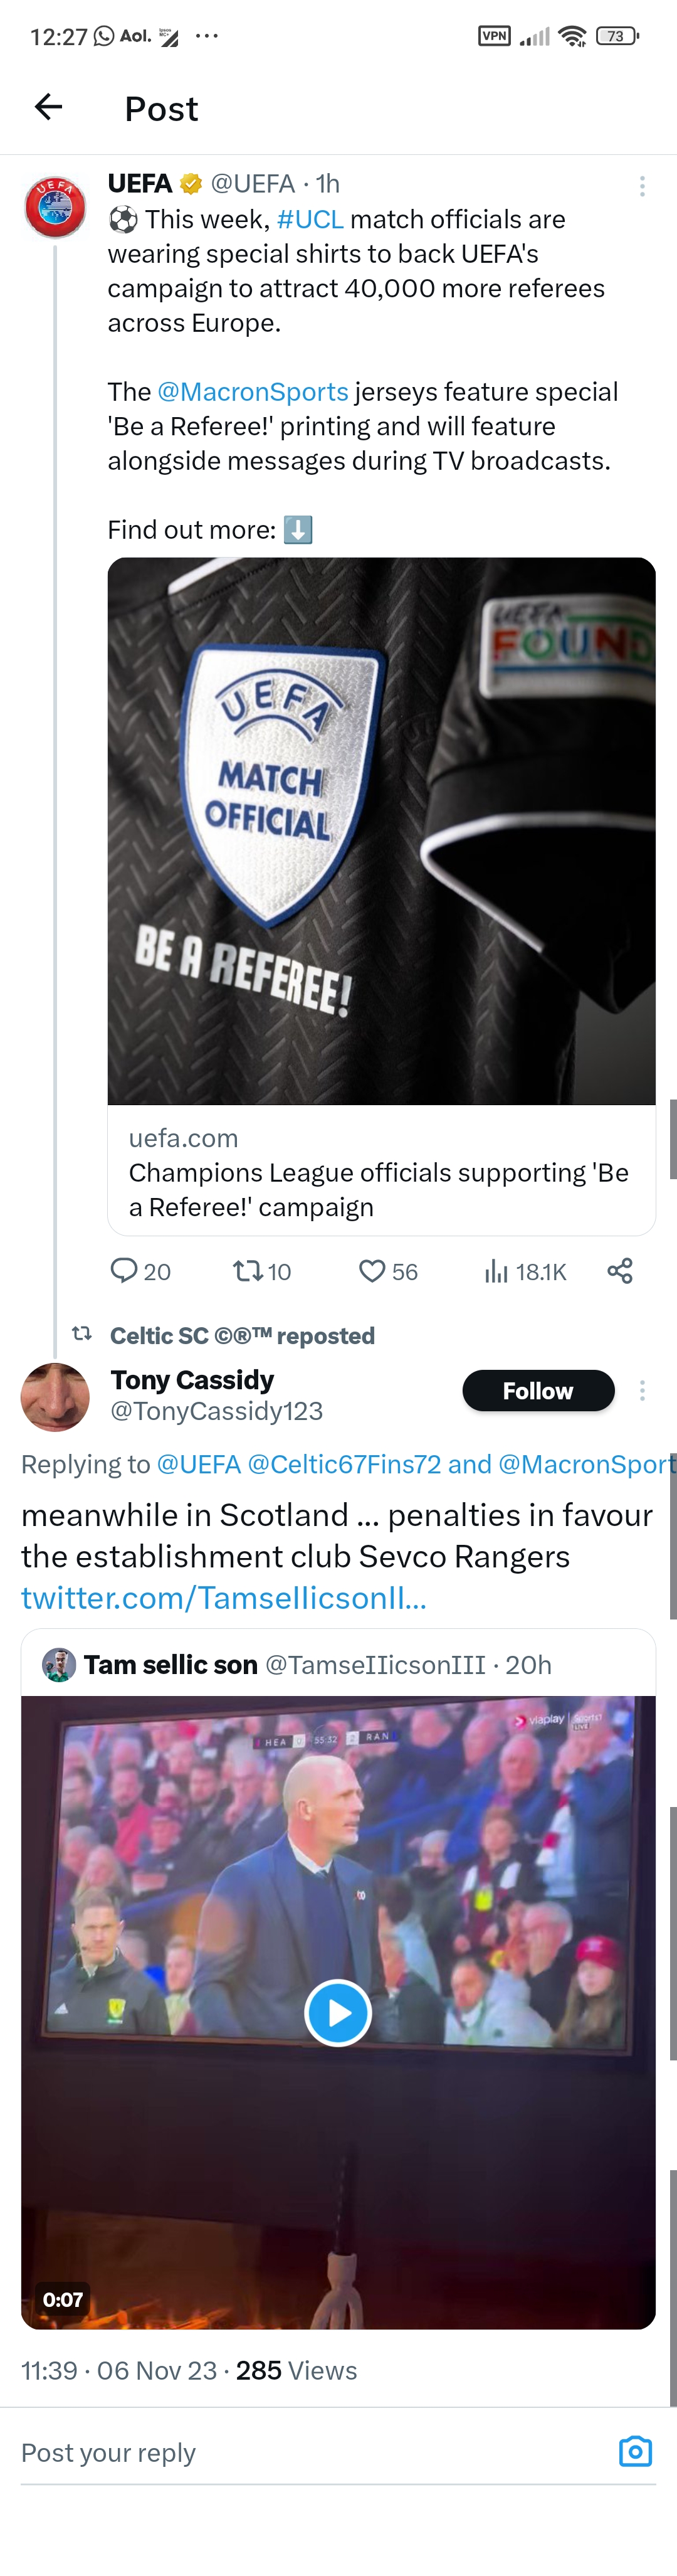Viewport: 677px width, 2576px height.
Task: Tap the reply icon on UEFA post
Action: (x=124, y=1271)
